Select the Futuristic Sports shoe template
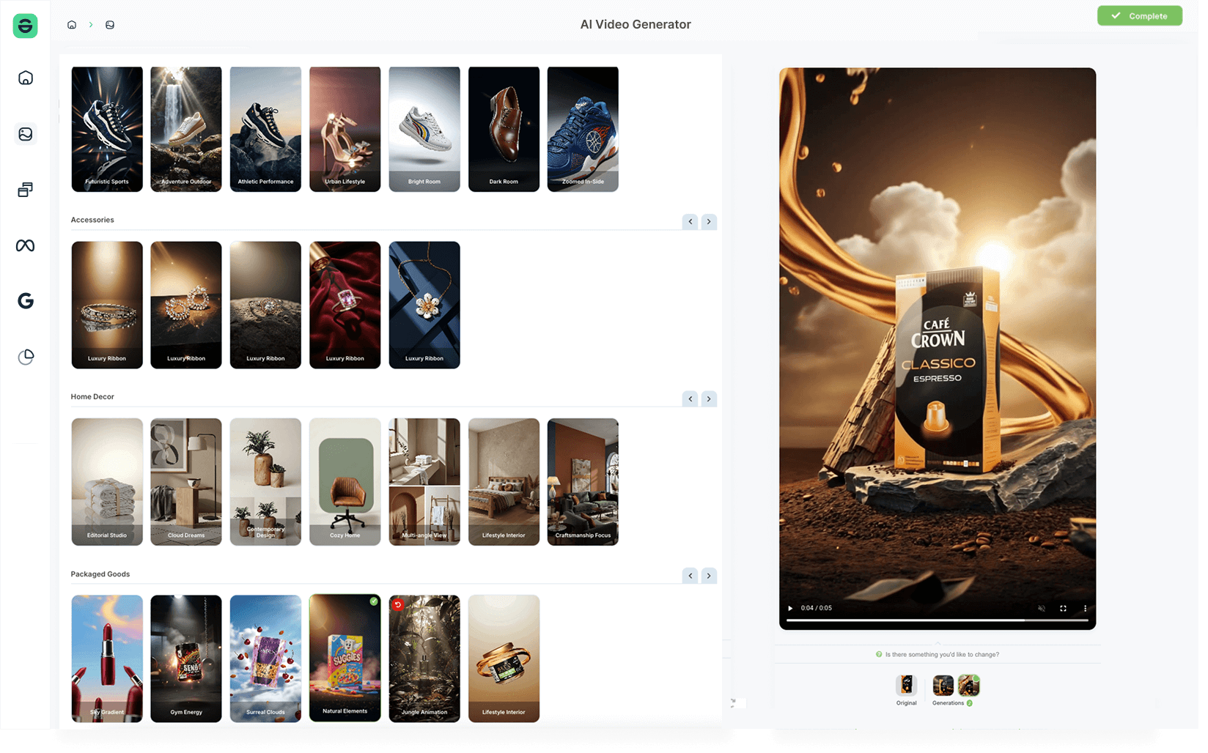1208x753 pixels. pyautogui.click(x=107, y=129)
